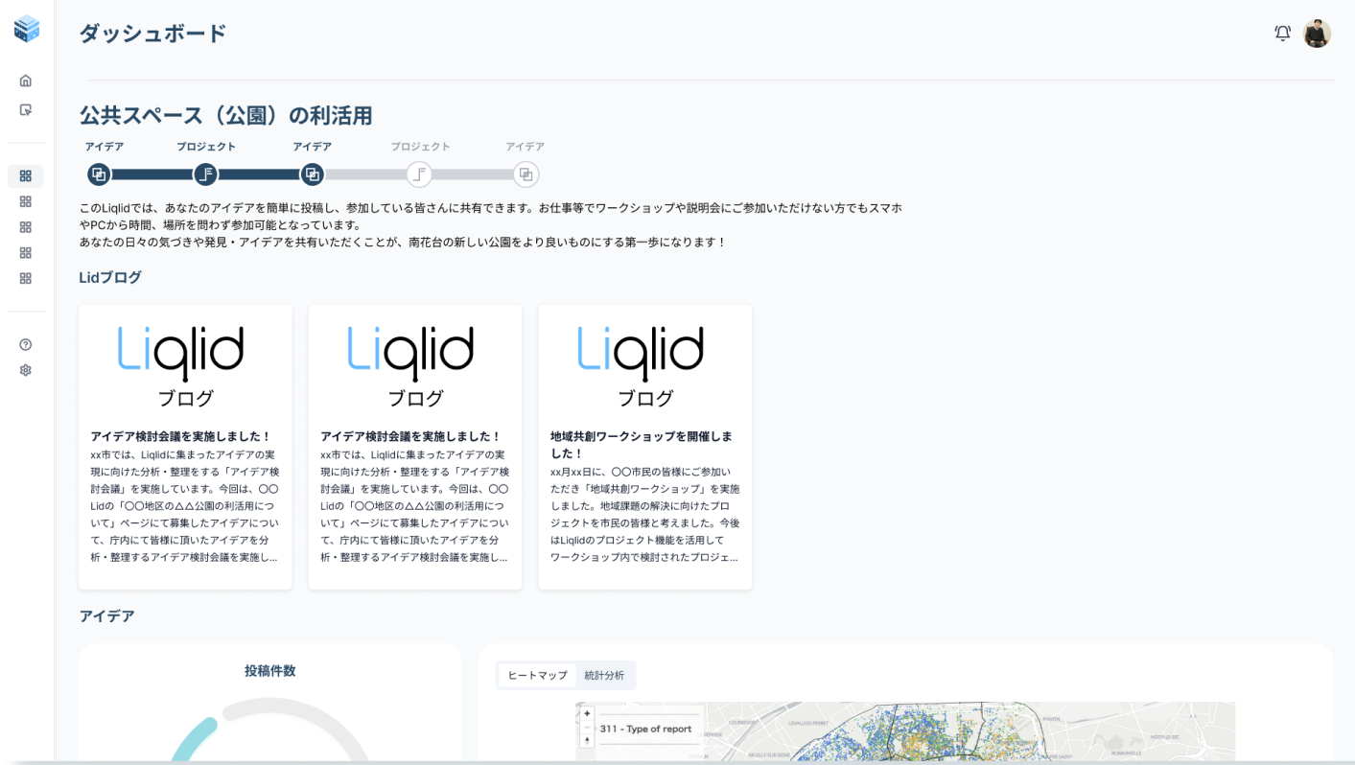Viewport: 1355px width, 765px height.
Task: Click the ROMAINVILLE label on the map
Action: [1127, 754]
